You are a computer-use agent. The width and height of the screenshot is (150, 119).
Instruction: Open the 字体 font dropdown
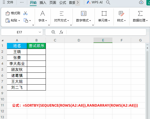point(42,20)
